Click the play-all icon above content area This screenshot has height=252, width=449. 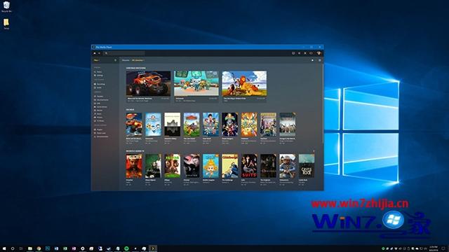(x=312, y=60)
